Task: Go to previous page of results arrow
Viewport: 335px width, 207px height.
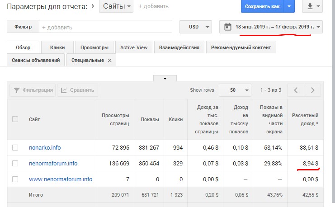Action: (x=296, y=90)
